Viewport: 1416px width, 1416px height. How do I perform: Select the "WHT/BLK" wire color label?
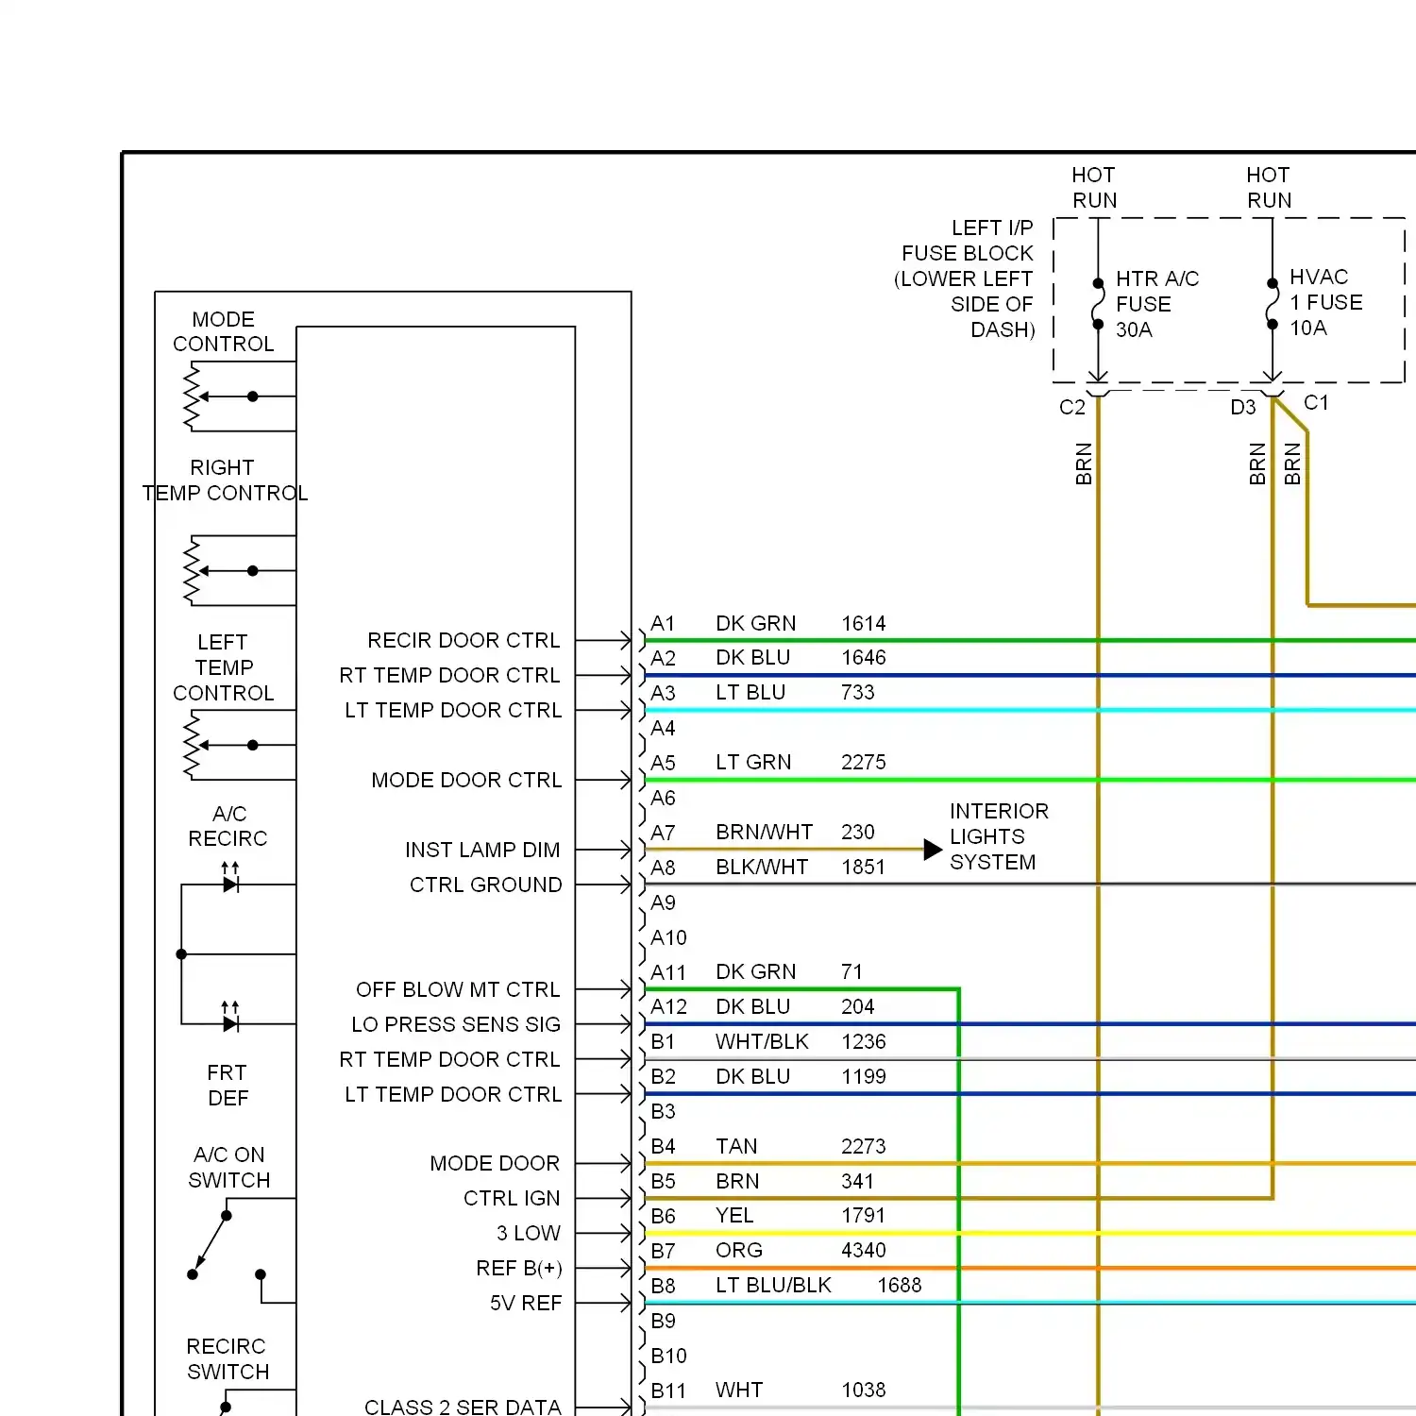[x=762, y=1041]
